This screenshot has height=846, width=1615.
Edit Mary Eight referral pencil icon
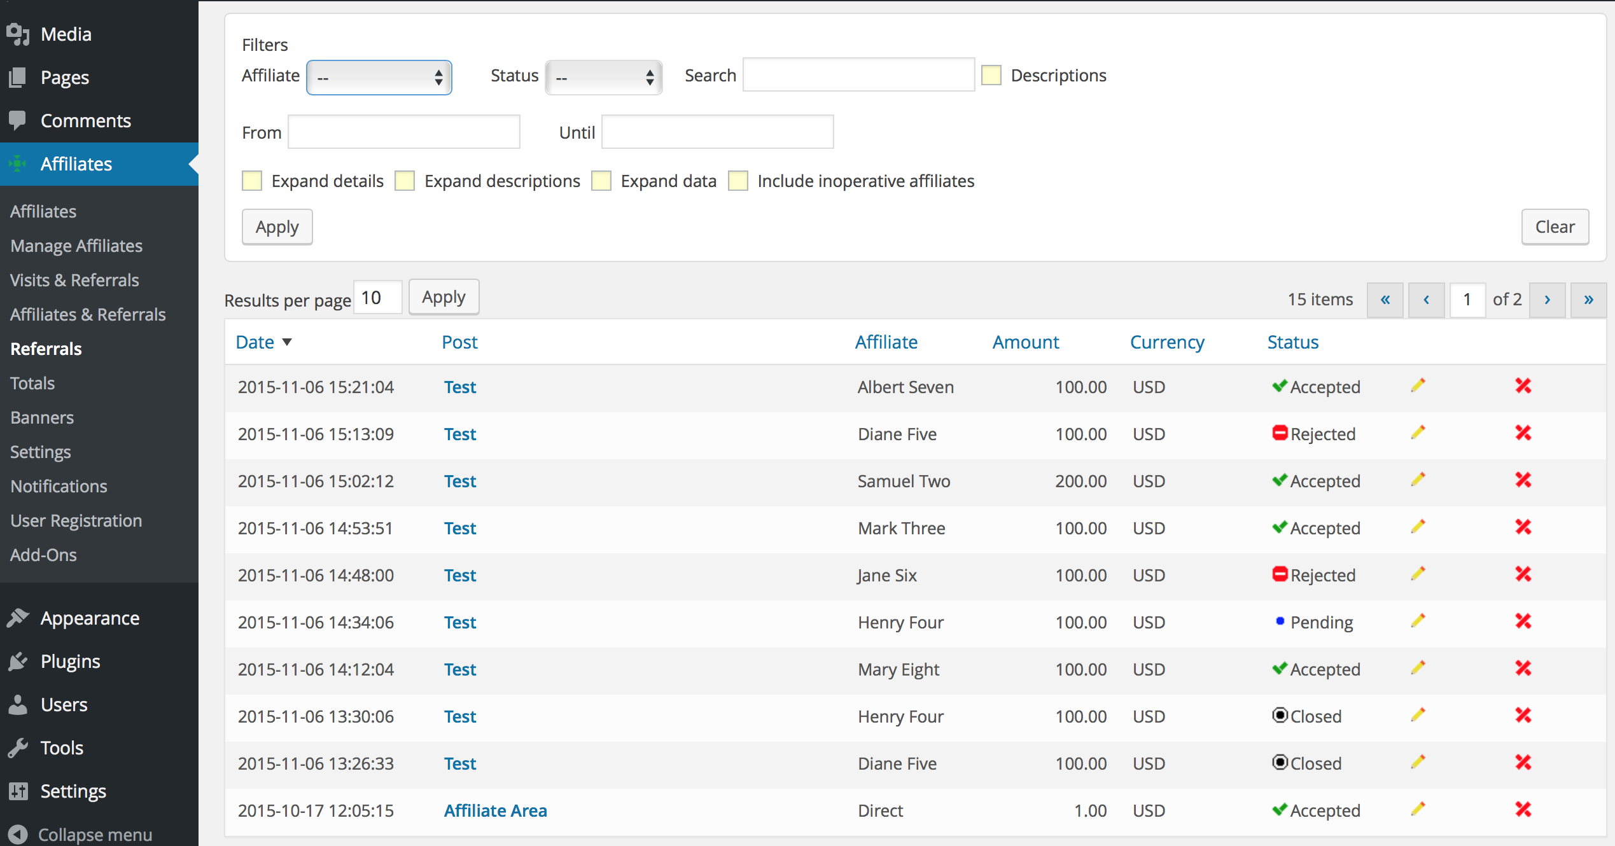point(1418,668)
